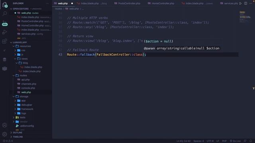Open the Search view in activity bar
The width and height of the screenshot is (255, 143).
coord(5,14)
